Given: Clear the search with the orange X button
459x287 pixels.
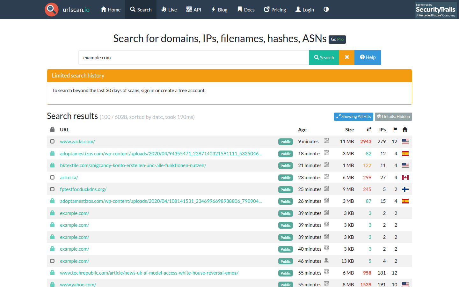Looking at the screenshot, I should [347, 57].
